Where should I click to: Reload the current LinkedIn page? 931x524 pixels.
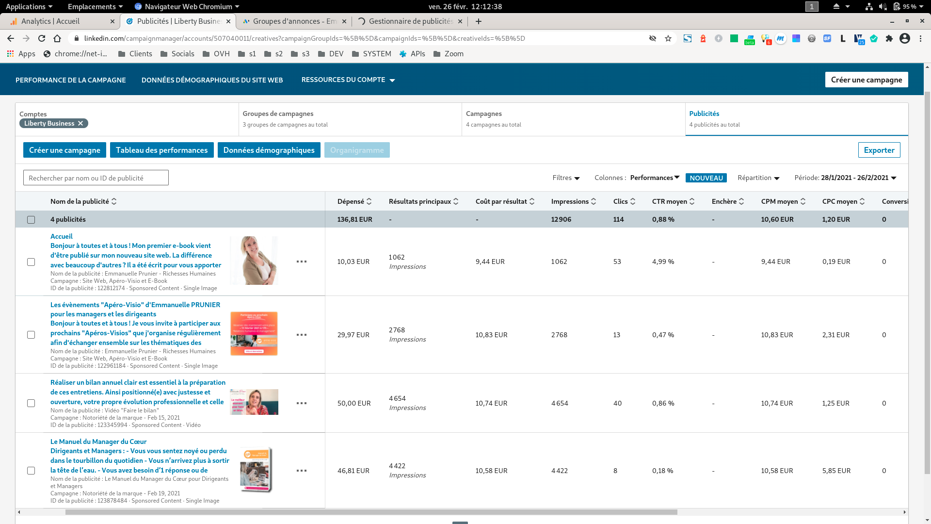(42, 38)
